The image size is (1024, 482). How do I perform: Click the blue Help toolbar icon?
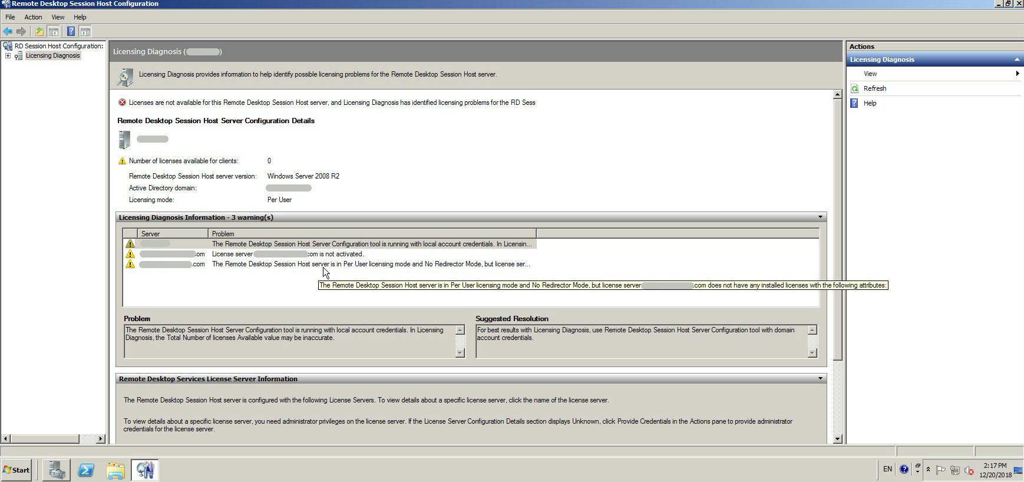click(71, 31)
